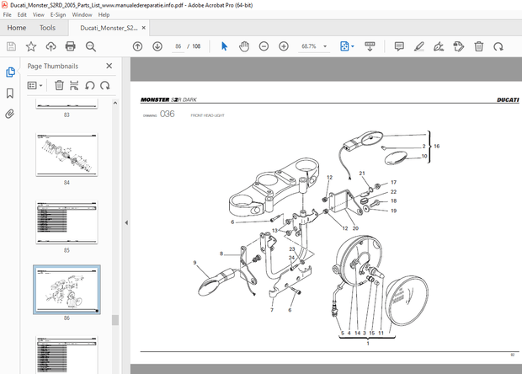
Task: Rotate thumbnail pages counterclockwise
Action: click(89, 86)
